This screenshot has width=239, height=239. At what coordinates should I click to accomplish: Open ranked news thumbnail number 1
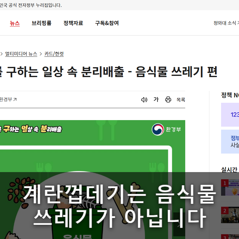230,188
